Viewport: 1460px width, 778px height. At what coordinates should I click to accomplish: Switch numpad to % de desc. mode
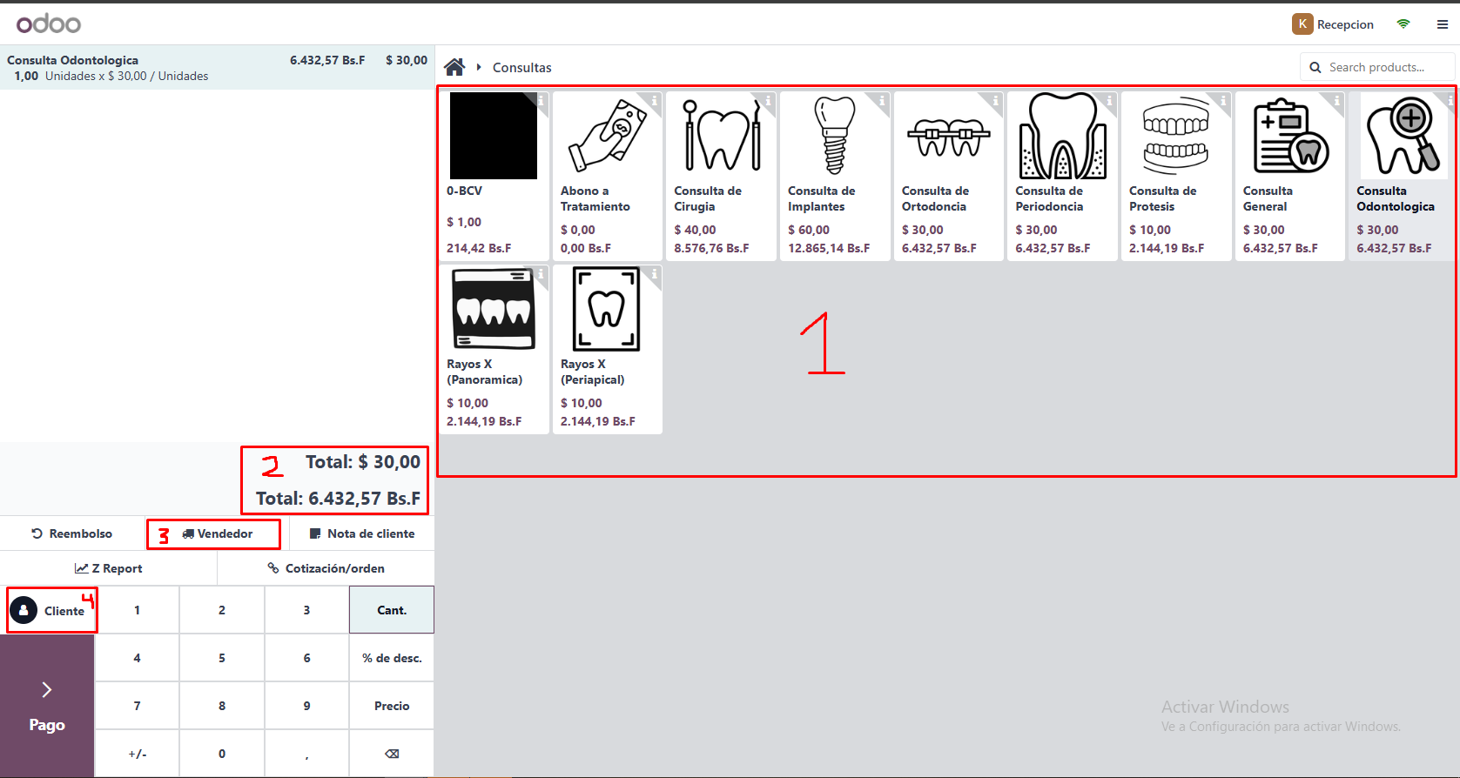[392, 658]
